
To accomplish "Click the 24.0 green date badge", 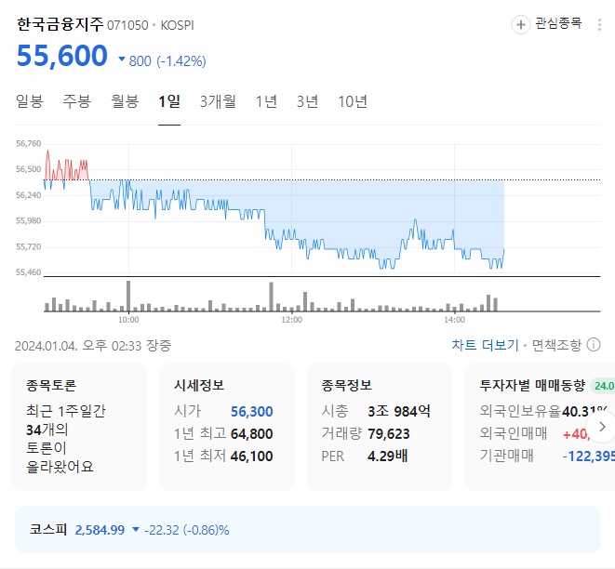I will [x=603, y=386].
